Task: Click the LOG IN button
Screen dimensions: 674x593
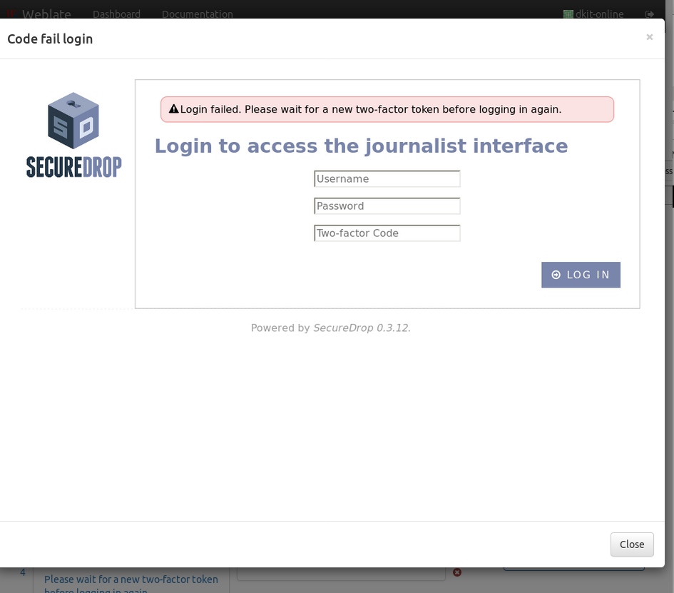Action: tap(581, 275)
